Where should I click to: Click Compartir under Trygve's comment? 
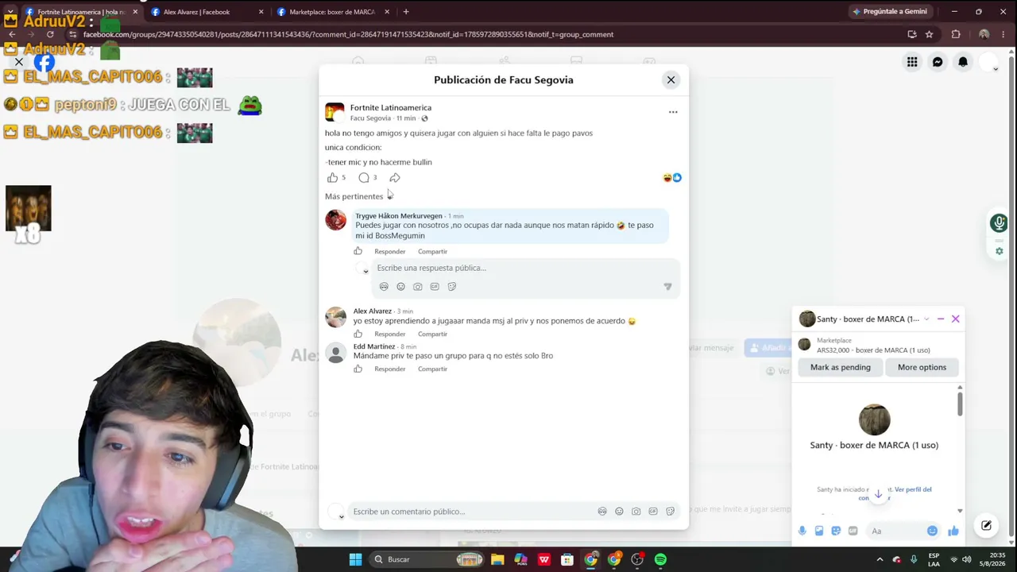[x=432, y=252]
